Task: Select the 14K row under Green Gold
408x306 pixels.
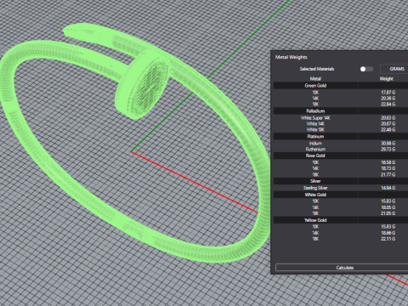Action: [341, 98]
